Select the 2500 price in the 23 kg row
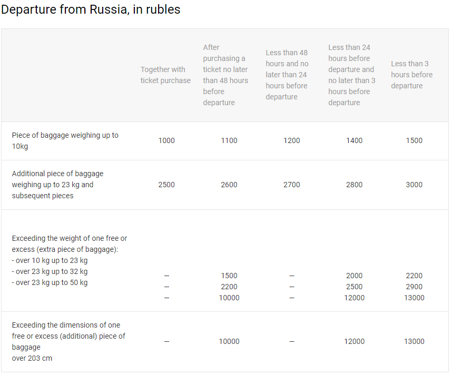The image size is (452, 376). [166, 185]
